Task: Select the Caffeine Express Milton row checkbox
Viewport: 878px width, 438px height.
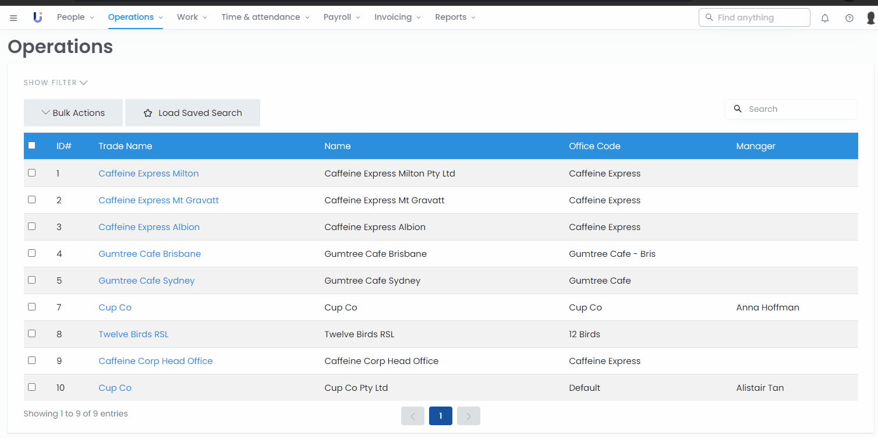Action: point(32,173)
